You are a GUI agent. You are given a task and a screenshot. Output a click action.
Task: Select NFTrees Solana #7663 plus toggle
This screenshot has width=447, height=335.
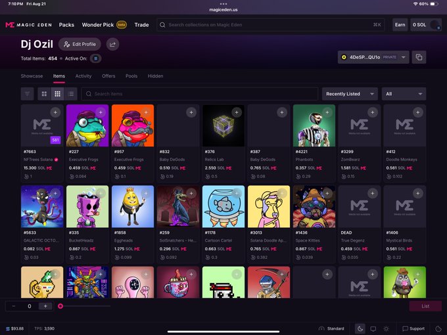click(x=55, y=112)
